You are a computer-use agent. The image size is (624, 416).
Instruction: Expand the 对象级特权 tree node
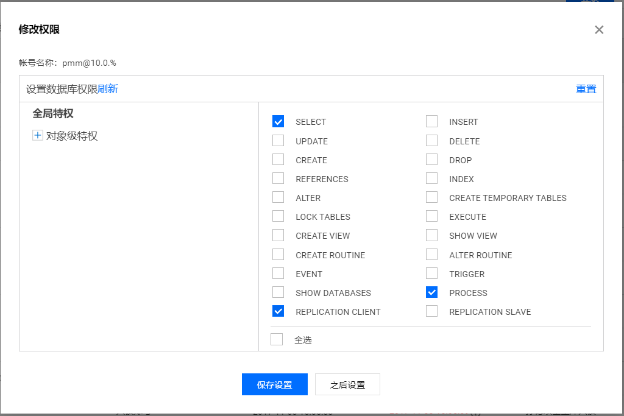pyautogui.click(x=38, y=136)
